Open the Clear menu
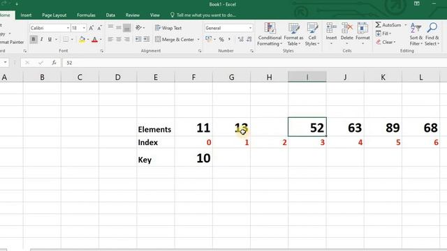This screenshot has height=251, width=447. tap(386, 42)
